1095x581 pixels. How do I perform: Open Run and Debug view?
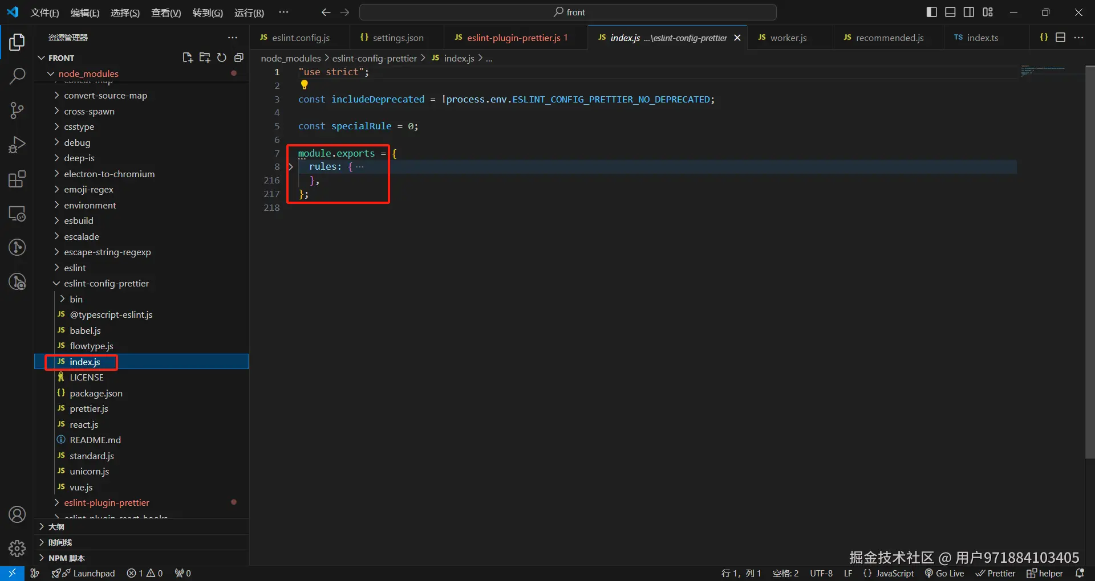tap(17, 145)
